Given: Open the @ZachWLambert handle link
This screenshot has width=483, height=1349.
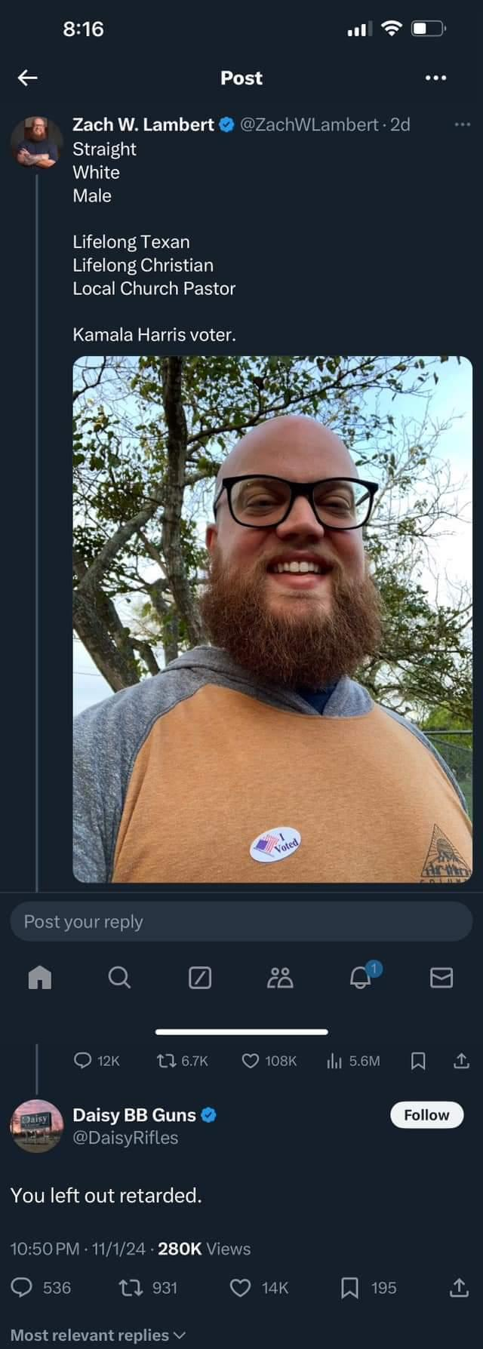Looking at the screenshot, I should 309,124.
